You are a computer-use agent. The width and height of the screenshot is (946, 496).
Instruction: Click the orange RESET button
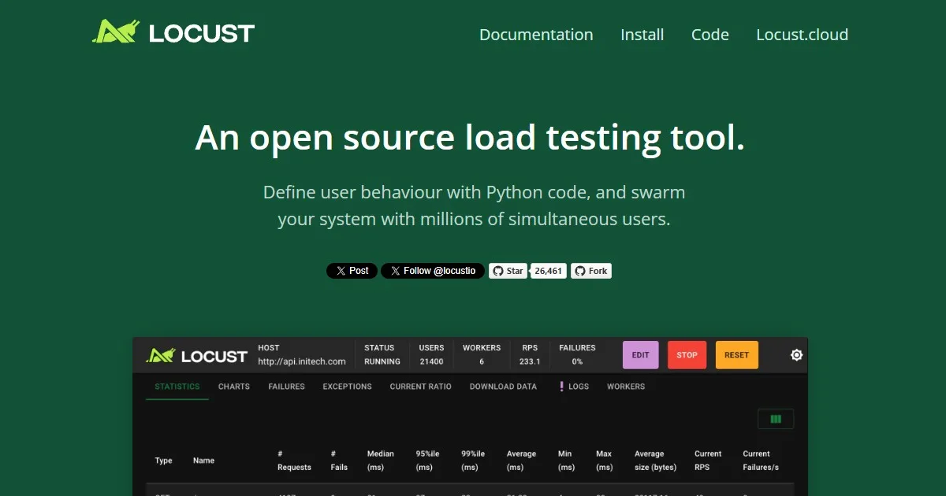(737, 355)
